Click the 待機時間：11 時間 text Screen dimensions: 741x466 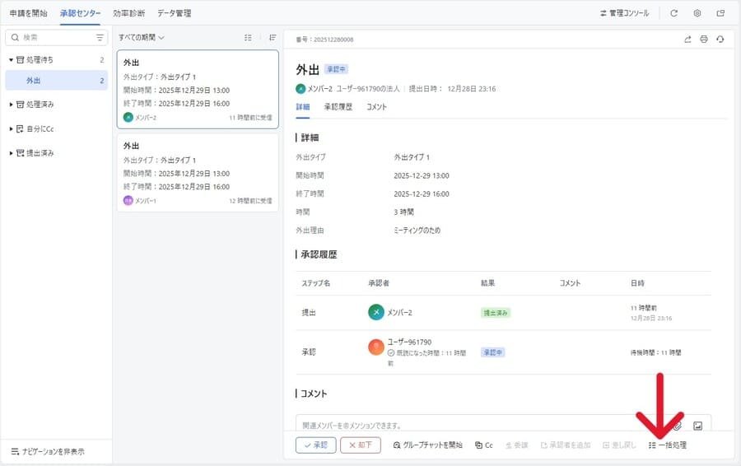[x=655, y=352]
